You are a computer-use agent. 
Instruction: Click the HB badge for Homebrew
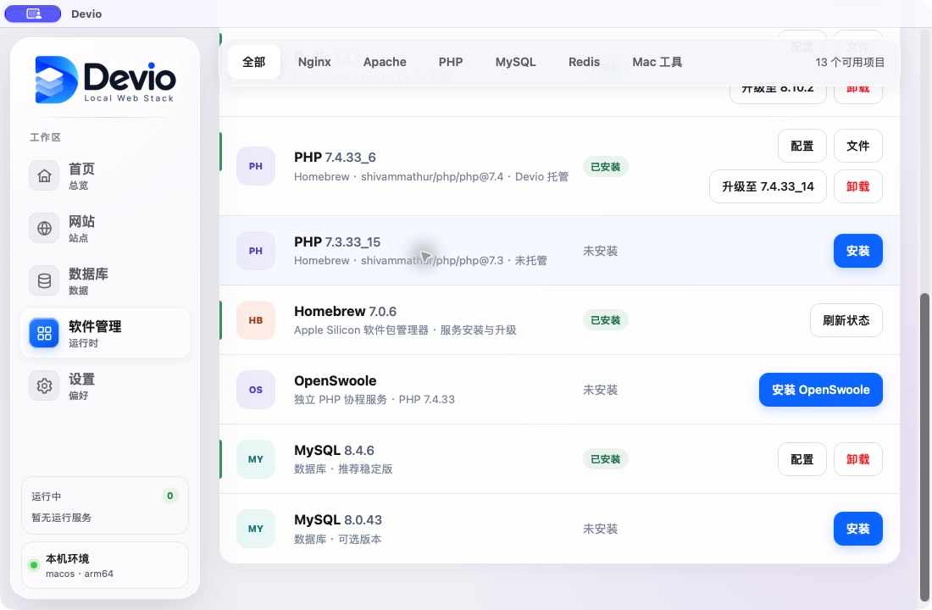[256, 320]
